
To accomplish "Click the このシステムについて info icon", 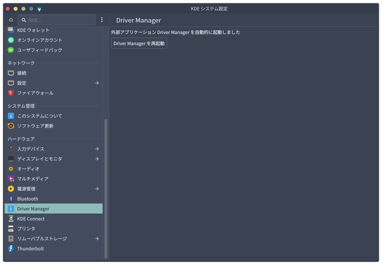I will [11, 116].
